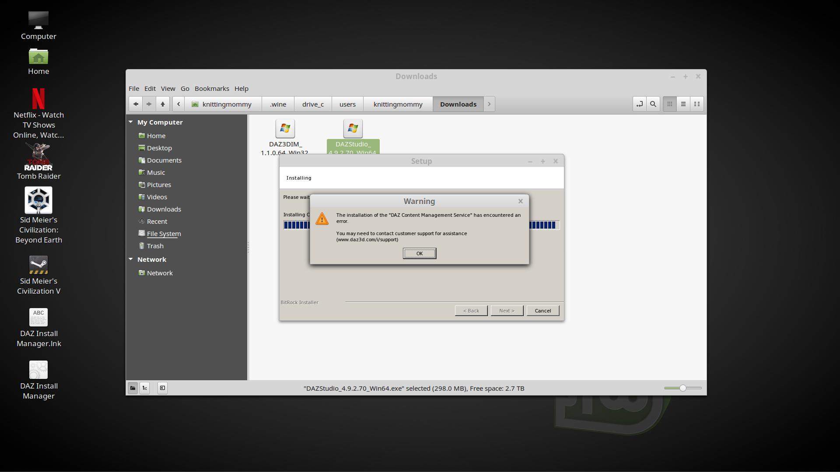Screen dimensions: 840x472
Task: Show places view in sidebar
Action: pos(133,388)
